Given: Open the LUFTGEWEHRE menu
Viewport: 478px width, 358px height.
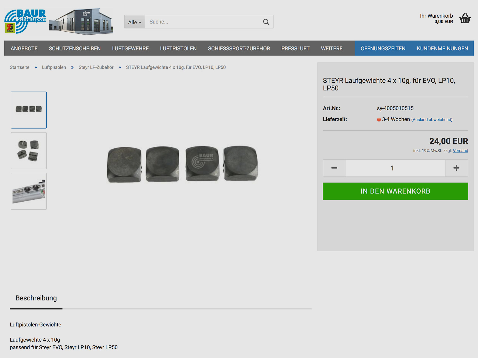Looking at the screenshot, I should (x=130, y=48).
